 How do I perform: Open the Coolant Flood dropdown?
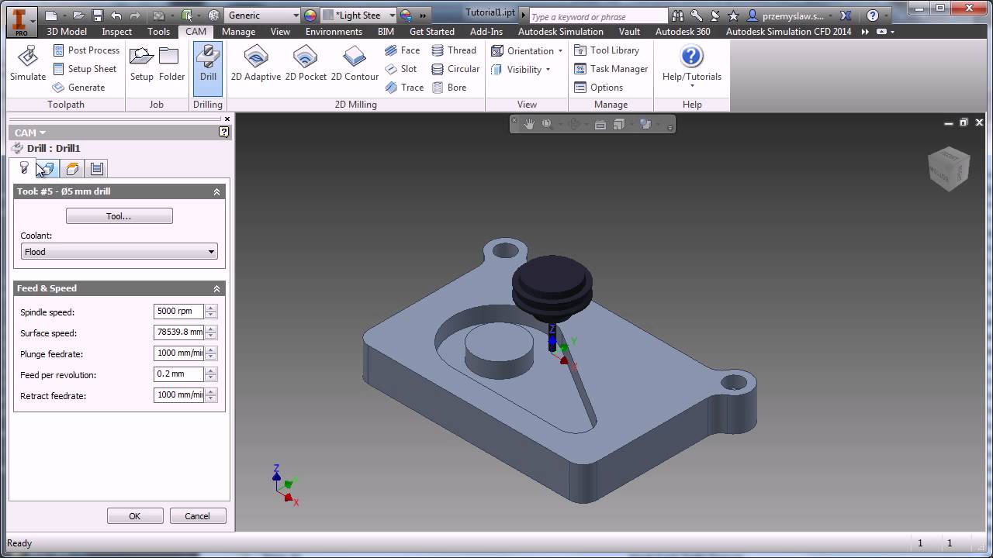tap(119, 251)
